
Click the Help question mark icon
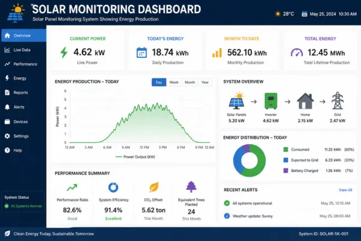click(7, 151)
